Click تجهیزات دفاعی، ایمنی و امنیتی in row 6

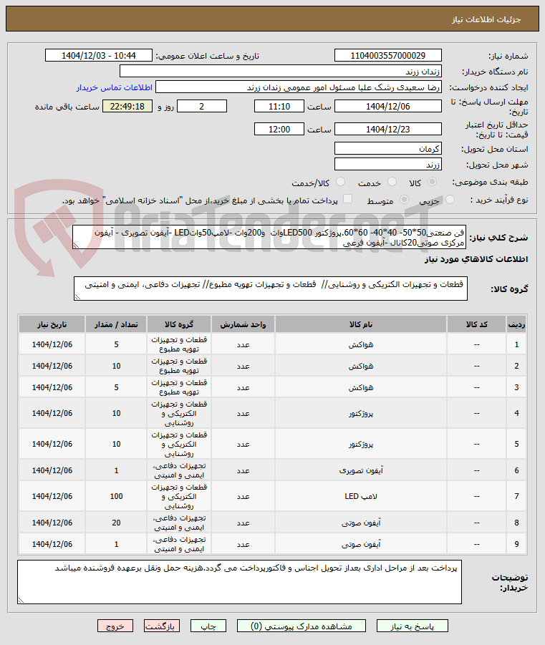click(x=179, y=470)
